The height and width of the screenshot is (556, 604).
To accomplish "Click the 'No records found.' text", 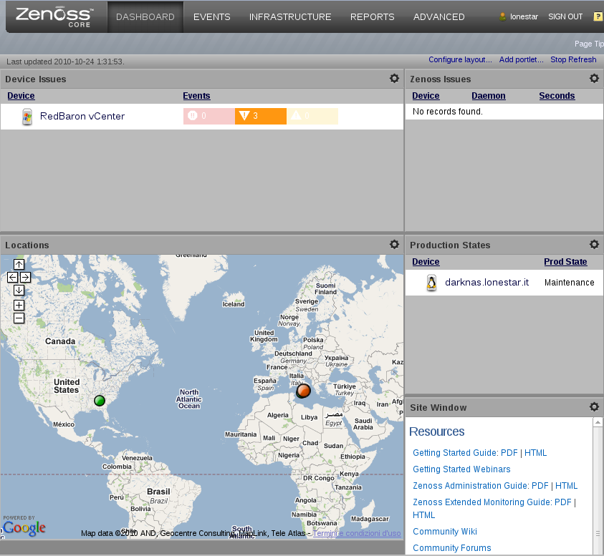I will pyautogui.click(x=448, y=112).
